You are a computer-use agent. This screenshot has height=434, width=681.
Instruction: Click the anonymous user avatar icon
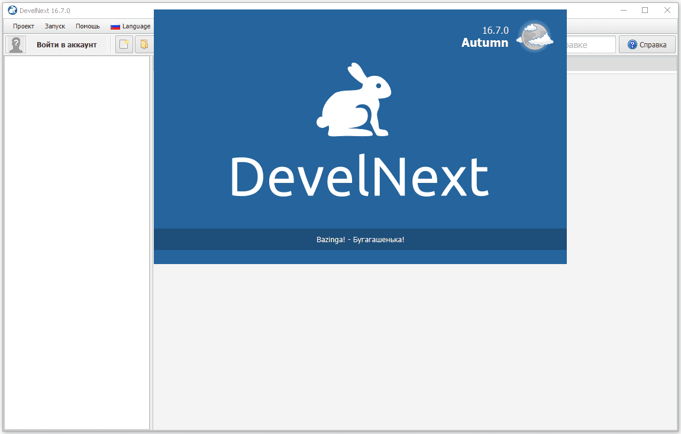pos(16,45)
